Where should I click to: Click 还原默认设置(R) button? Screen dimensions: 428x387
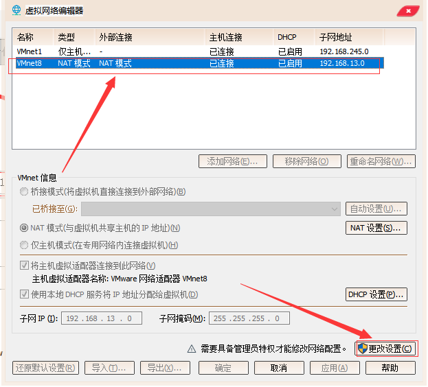45,368
